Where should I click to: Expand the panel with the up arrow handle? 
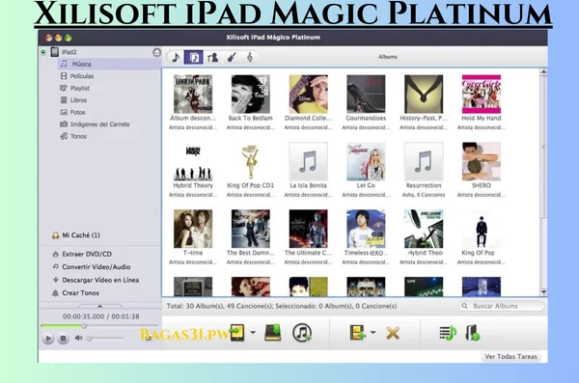point(99,306)
